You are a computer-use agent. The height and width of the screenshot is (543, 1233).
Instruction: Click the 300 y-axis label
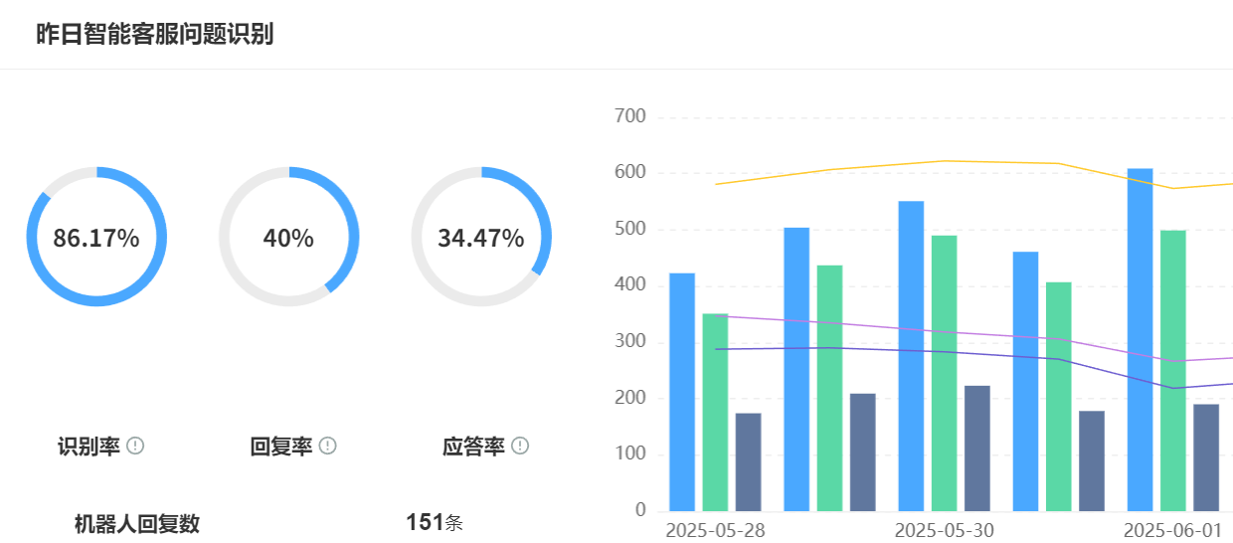tap(630, 342)
